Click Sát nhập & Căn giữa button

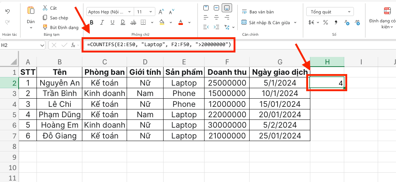tap(266, 22)
